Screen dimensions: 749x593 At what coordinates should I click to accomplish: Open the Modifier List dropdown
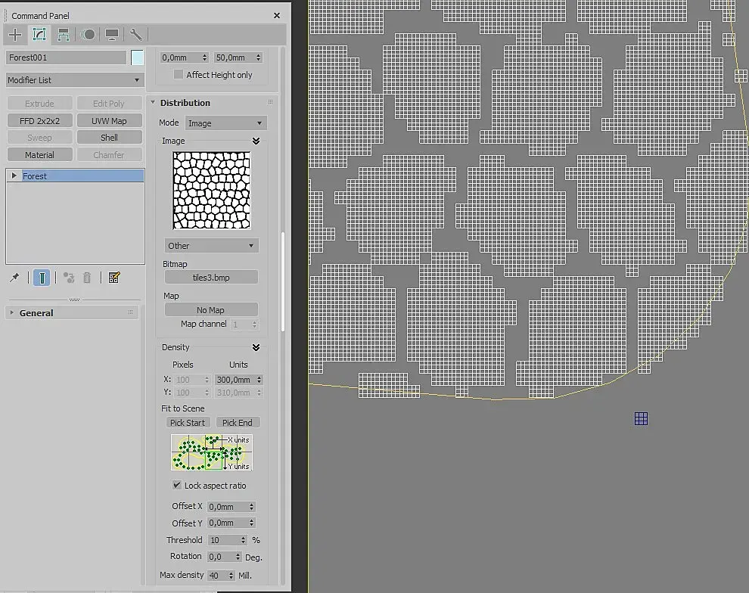(75, 80)
